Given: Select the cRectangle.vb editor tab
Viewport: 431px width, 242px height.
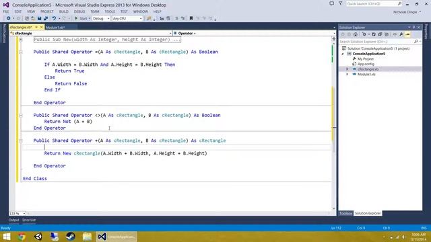Looking at the screenshot, I should pos(21,28).
